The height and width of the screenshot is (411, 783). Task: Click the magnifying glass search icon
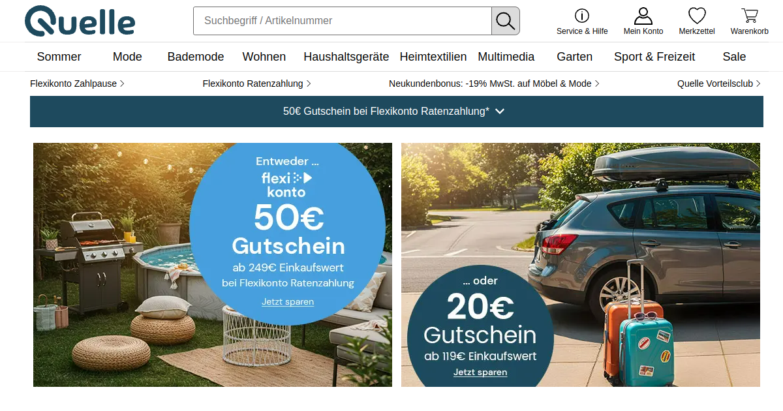[506, 21]
